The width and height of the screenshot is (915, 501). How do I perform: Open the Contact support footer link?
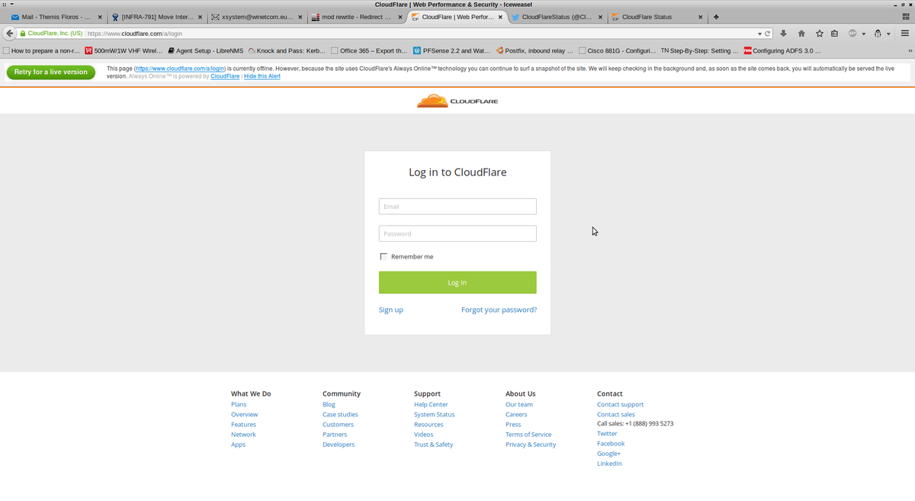620,405
